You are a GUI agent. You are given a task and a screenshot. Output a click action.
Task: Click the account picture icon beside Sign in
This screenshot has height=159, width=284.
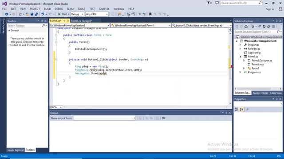point(280,9)
